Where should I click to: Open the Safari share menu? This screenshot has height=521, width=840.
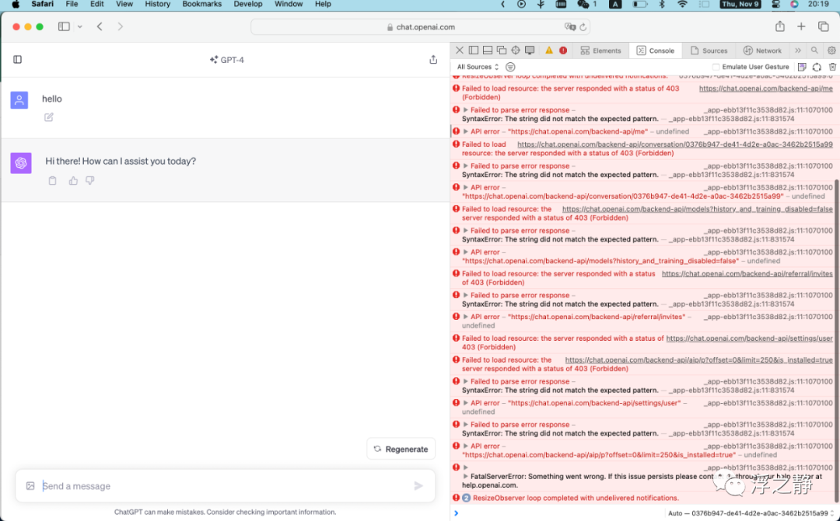pos(780,26)
